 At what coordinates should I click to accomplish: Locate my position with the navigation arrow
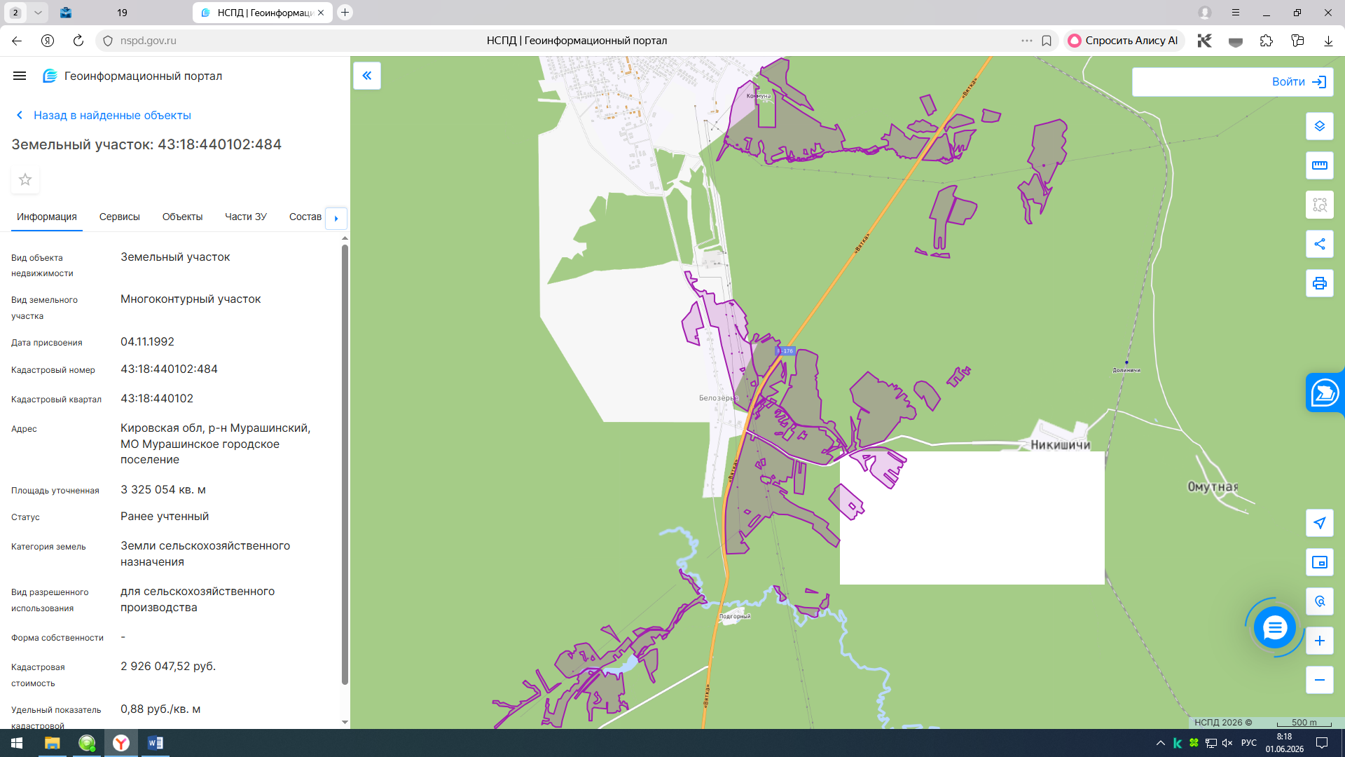1320,523
